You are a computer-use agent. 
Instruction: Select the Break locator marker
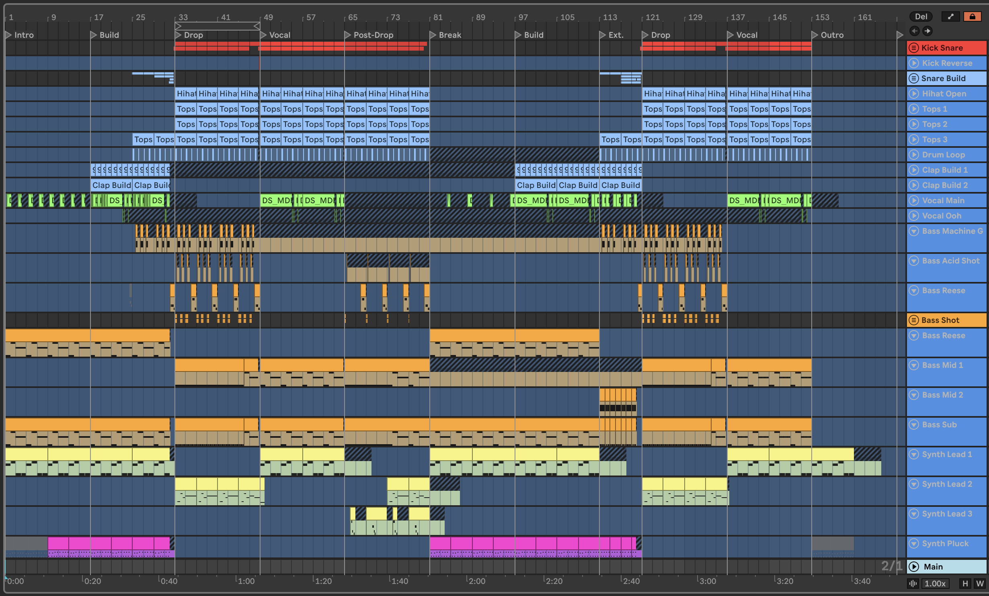tap(433, 35)
